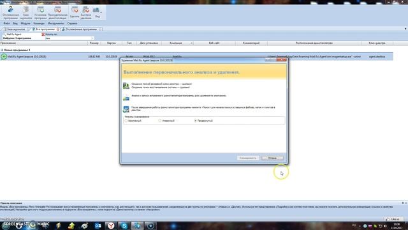Screen dimensions: 408x230
Task: Click the refresh icon on Все программы tab
Action: (x=58, y=29)
